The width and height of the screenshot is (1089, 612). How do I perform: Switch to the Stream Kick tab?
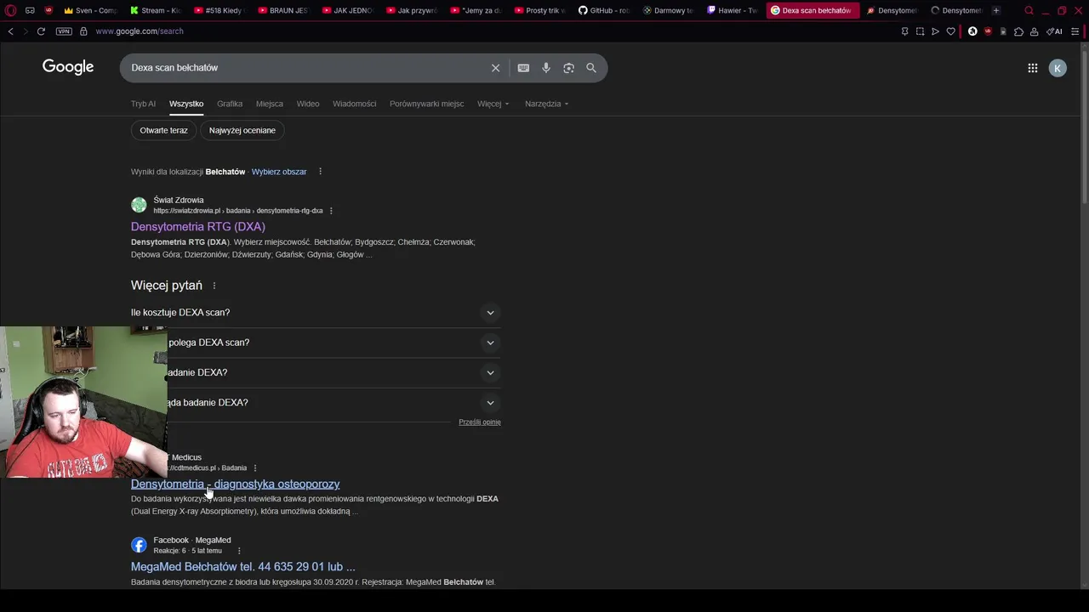click(x=155, y=10)
